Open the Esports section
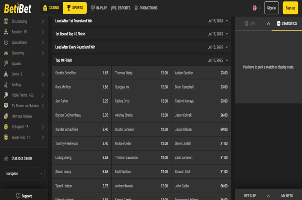The image size is (302, 200). pos(121,8)
